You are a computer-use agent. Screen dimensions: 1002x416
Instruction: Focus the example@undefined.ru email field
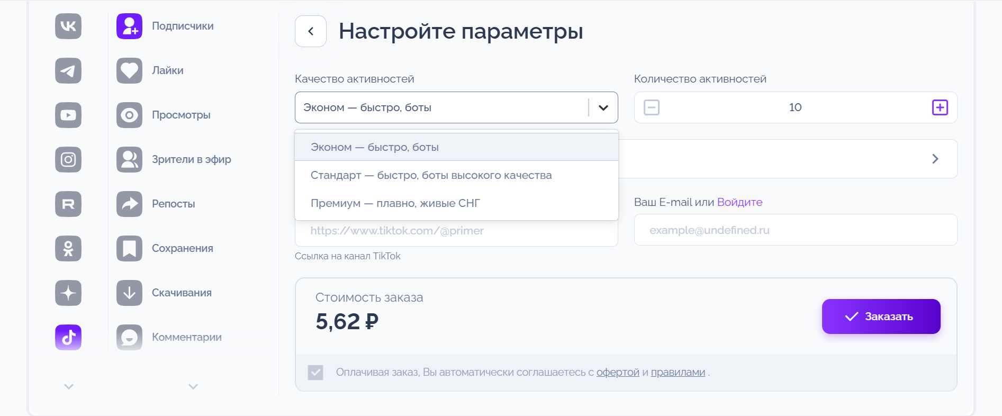pos(796,230)
